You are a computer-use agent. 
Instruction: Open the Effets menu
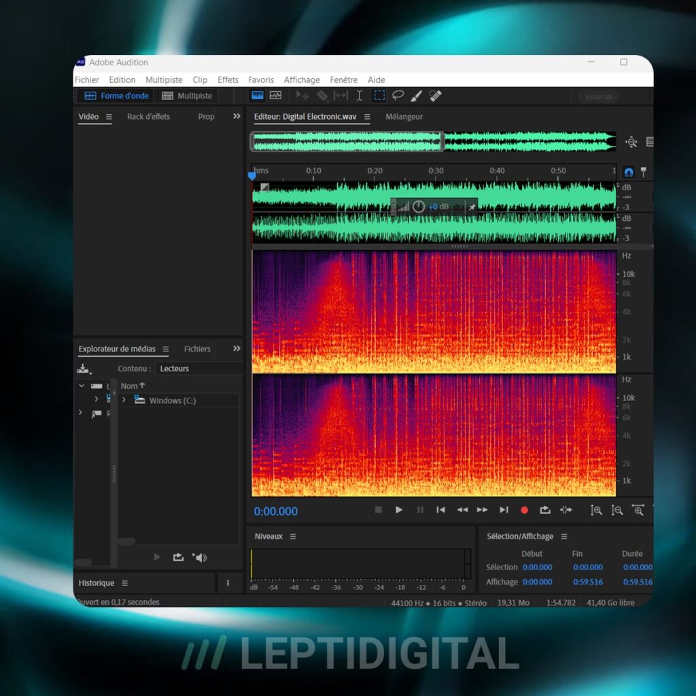click(x=228, y=80)
